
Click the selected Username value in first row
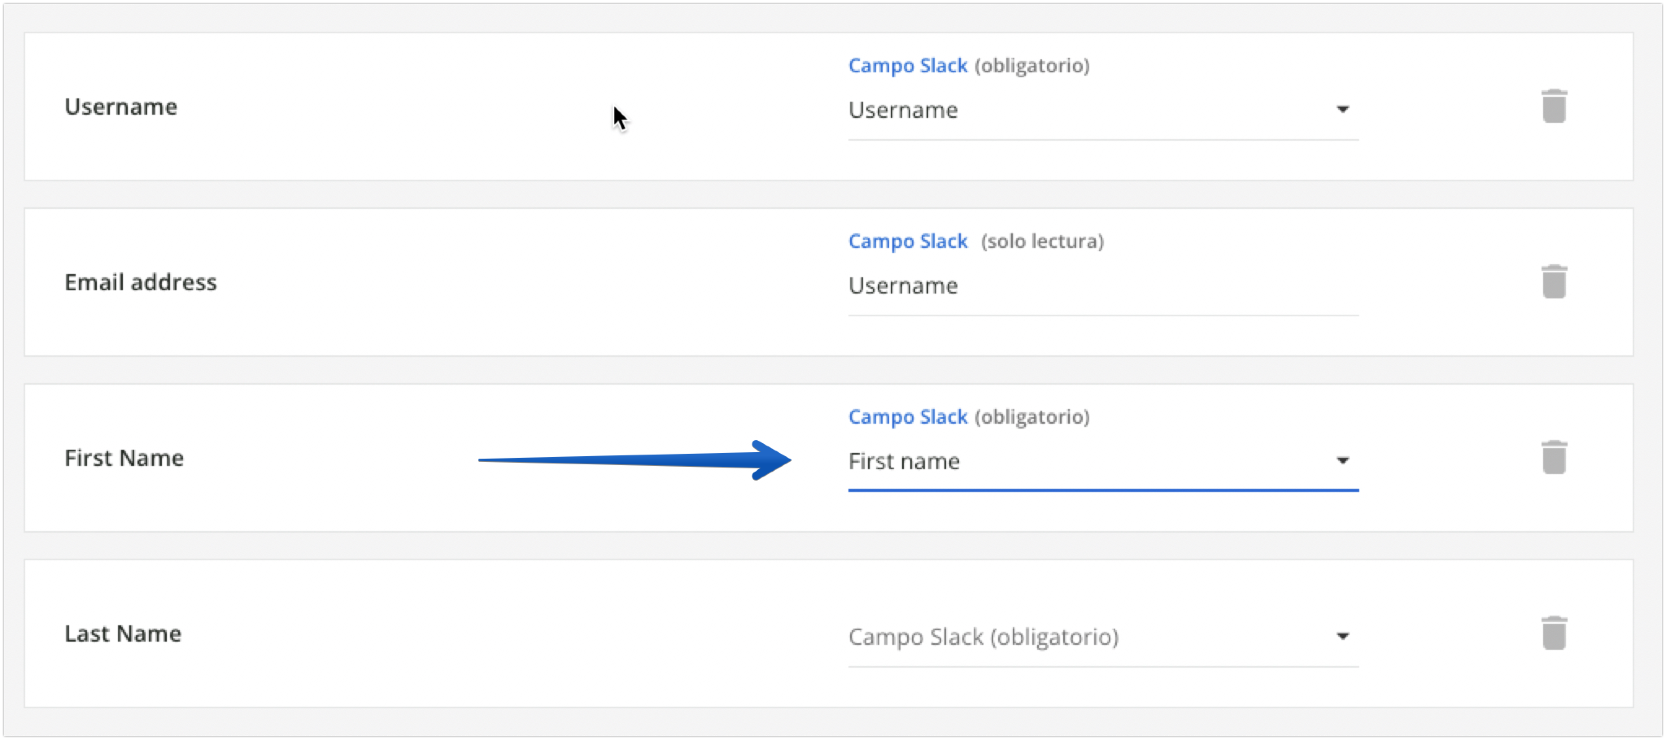pyautogui.click(x=903, y=110)
